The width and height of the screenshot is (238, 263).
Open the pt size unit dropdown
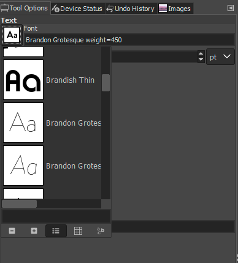coord(220,56)
